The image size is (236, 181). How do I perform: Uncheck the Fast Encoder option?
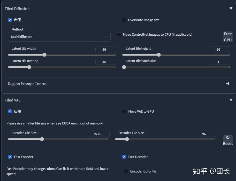[10, 157]
